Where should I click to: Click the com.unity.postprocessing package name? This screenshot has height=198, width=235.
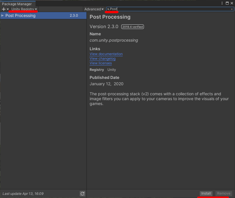(114, 40)
